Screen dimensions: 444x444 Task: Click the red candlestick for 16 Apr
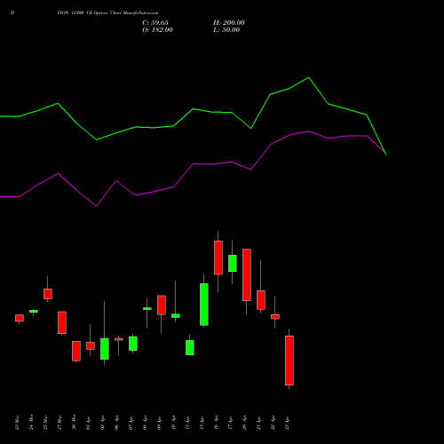coord(218,258)
